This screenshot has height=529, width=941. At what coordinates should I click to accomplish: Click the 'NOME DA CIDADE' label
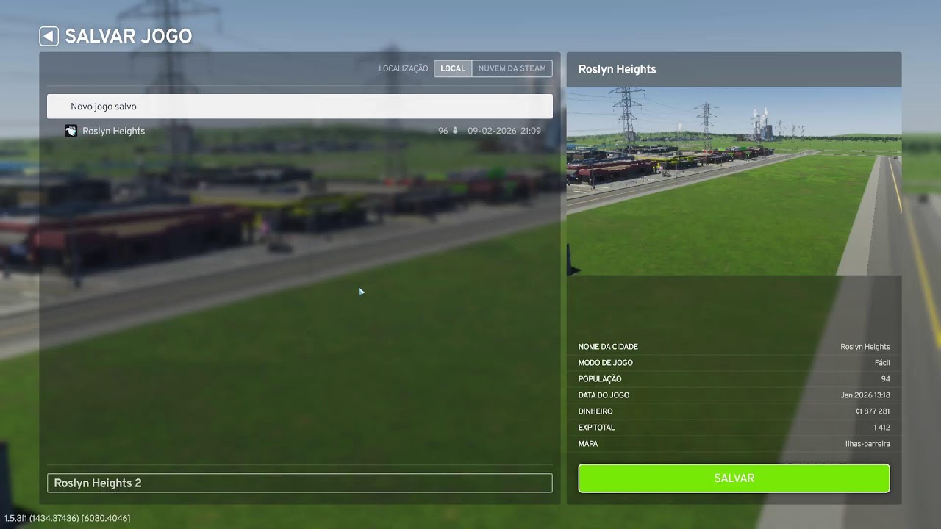tap(608, 347)
